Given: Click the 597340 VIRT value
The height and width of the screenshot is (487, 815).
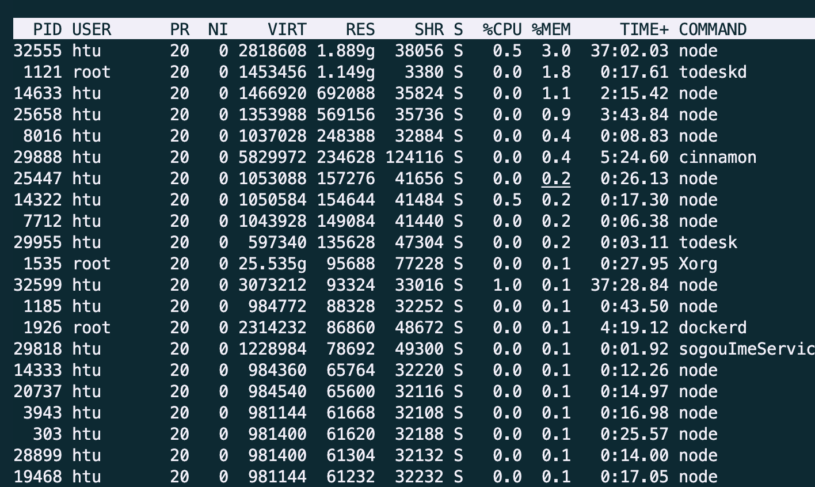Looking at the screenshot, I should tap(277, 242).
